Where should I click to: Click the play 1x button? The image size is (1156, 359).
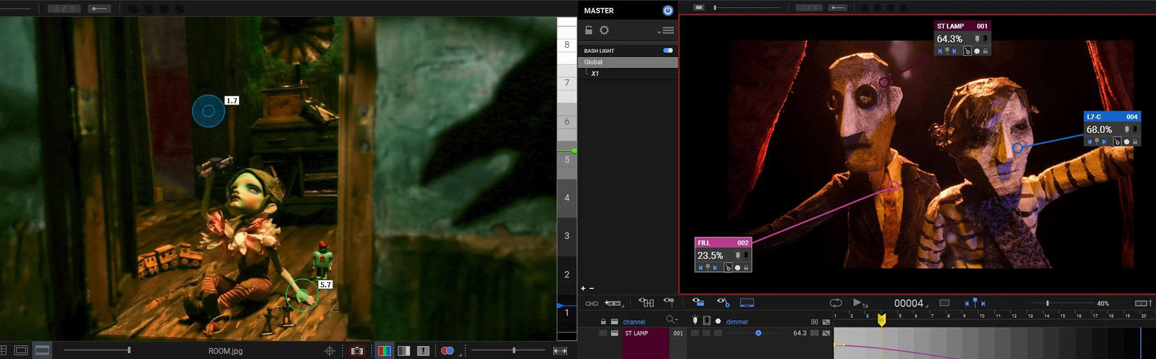pyautogui.click(x=860, y=303)
